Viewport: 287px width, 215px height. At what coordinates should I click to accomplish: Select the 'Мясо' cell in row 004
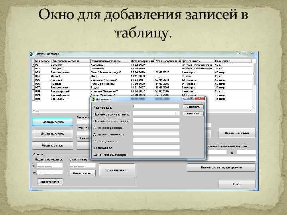110,76
